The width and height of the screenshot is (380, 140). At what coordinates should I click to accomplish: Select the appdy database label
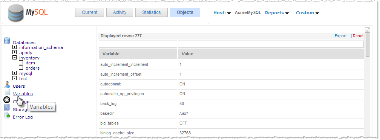(x=26, y=53)
